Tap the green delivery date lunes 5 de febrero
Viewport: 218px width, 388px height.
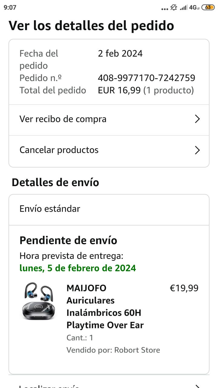(x=78, y=268)
